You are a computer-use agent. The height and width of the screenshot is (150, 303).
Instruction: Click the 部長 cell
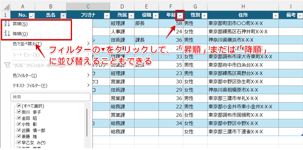click(147, 24)
